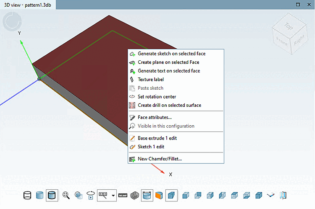Click the red-blue axis orientation icon
Screen dimensions: 315x209
pyautogui.click(x=271, y=195)
